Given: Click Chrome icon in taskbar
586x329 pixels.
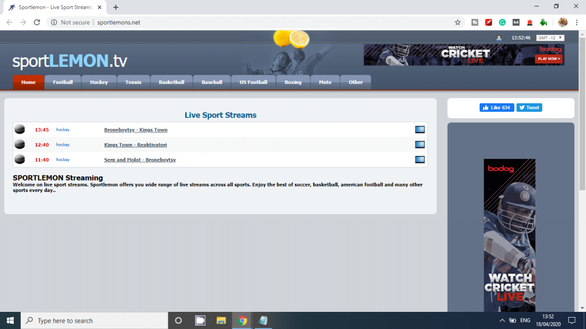Looking at the screenshot, I should pyautogui.click(x=242, y=320).
